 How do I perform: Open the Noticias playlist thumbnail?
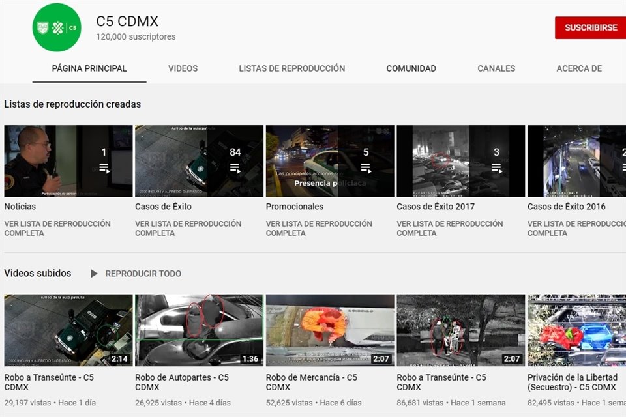point(68,161)
